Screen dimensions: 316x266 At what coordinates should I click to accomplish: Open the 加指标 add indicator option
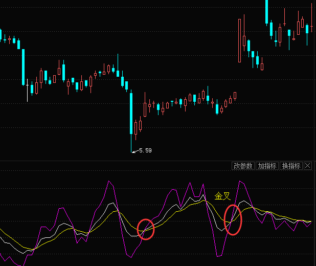[267, 166]
